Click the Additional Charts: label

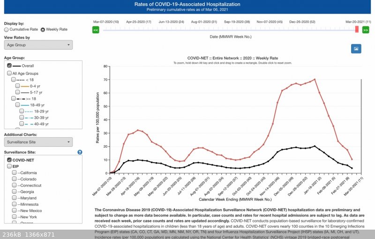21,134
